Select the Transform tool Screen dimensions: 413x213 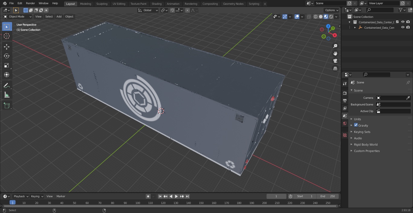click(7, 75)
